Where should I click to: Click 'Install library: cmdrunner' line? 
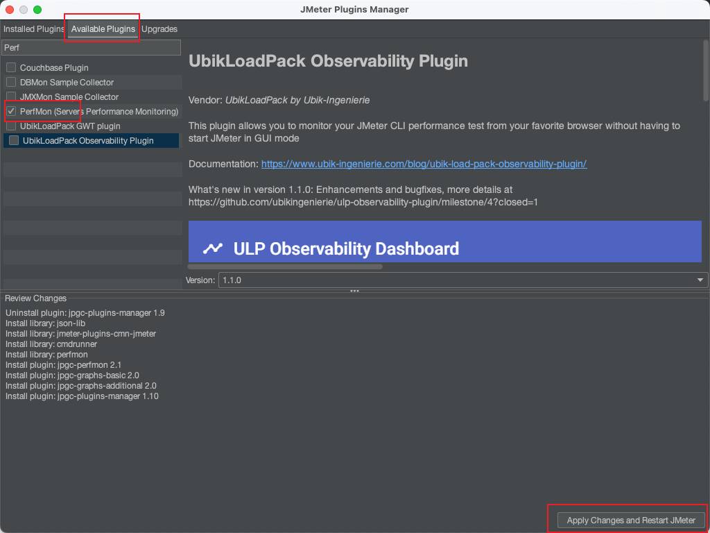pyautogui.click(x=51, y=344)
